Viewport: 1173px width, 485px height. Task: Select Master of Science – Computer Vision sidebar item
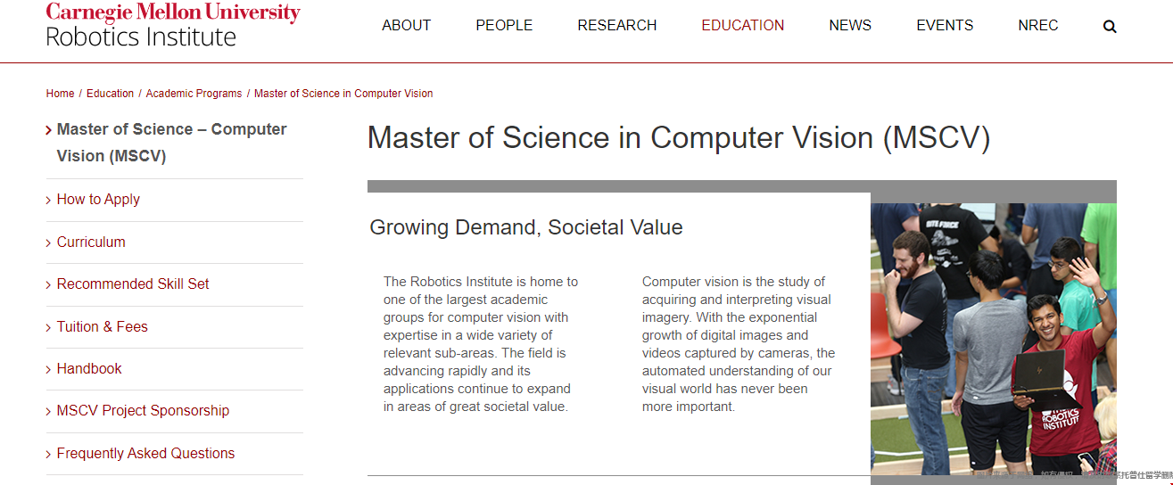click(x=171, y=143)
